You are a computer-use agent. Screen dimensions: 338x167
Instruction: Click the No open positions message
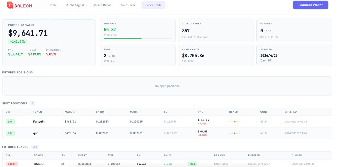[167, 86]
